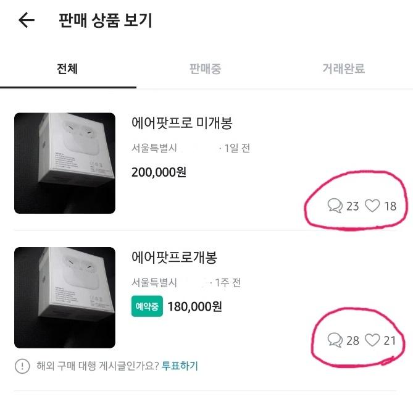Click chat bubble icon on 에어팟프로 미개봉
Image resolution: width=413 pixels, height=412 pixels.
coord(335,206)
